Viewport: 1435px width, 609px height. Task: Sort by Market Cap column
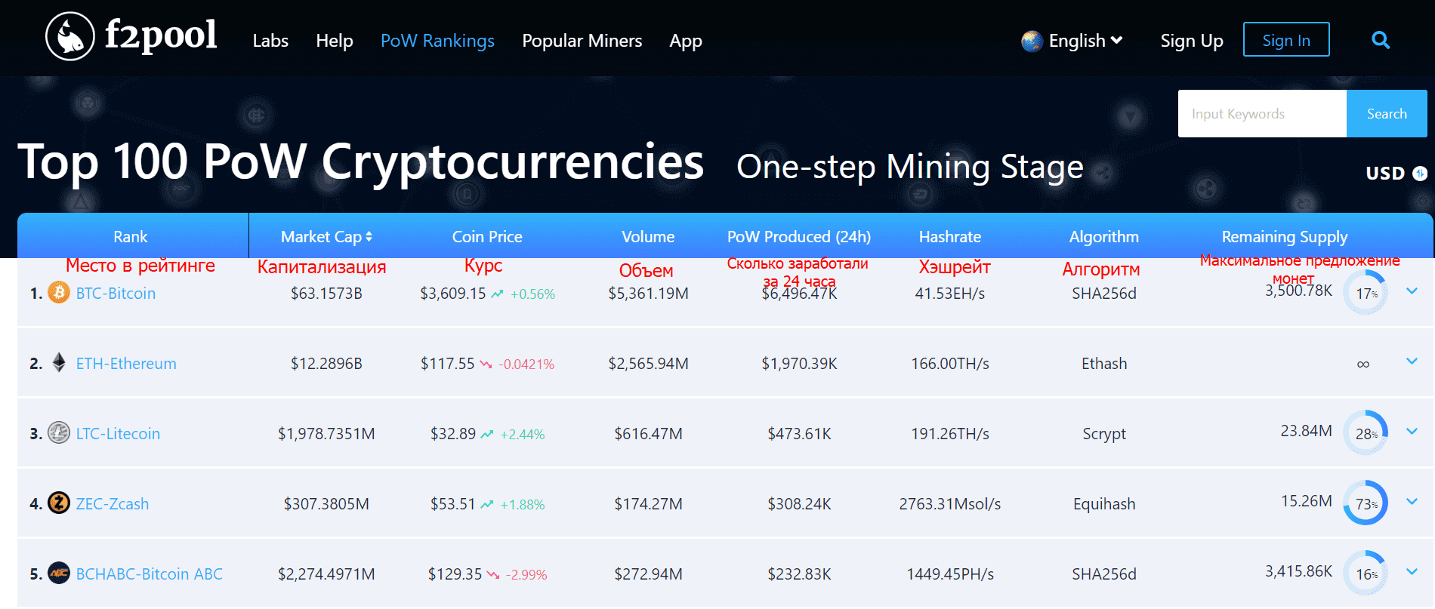pyautogui.click(x=326, y=237)
